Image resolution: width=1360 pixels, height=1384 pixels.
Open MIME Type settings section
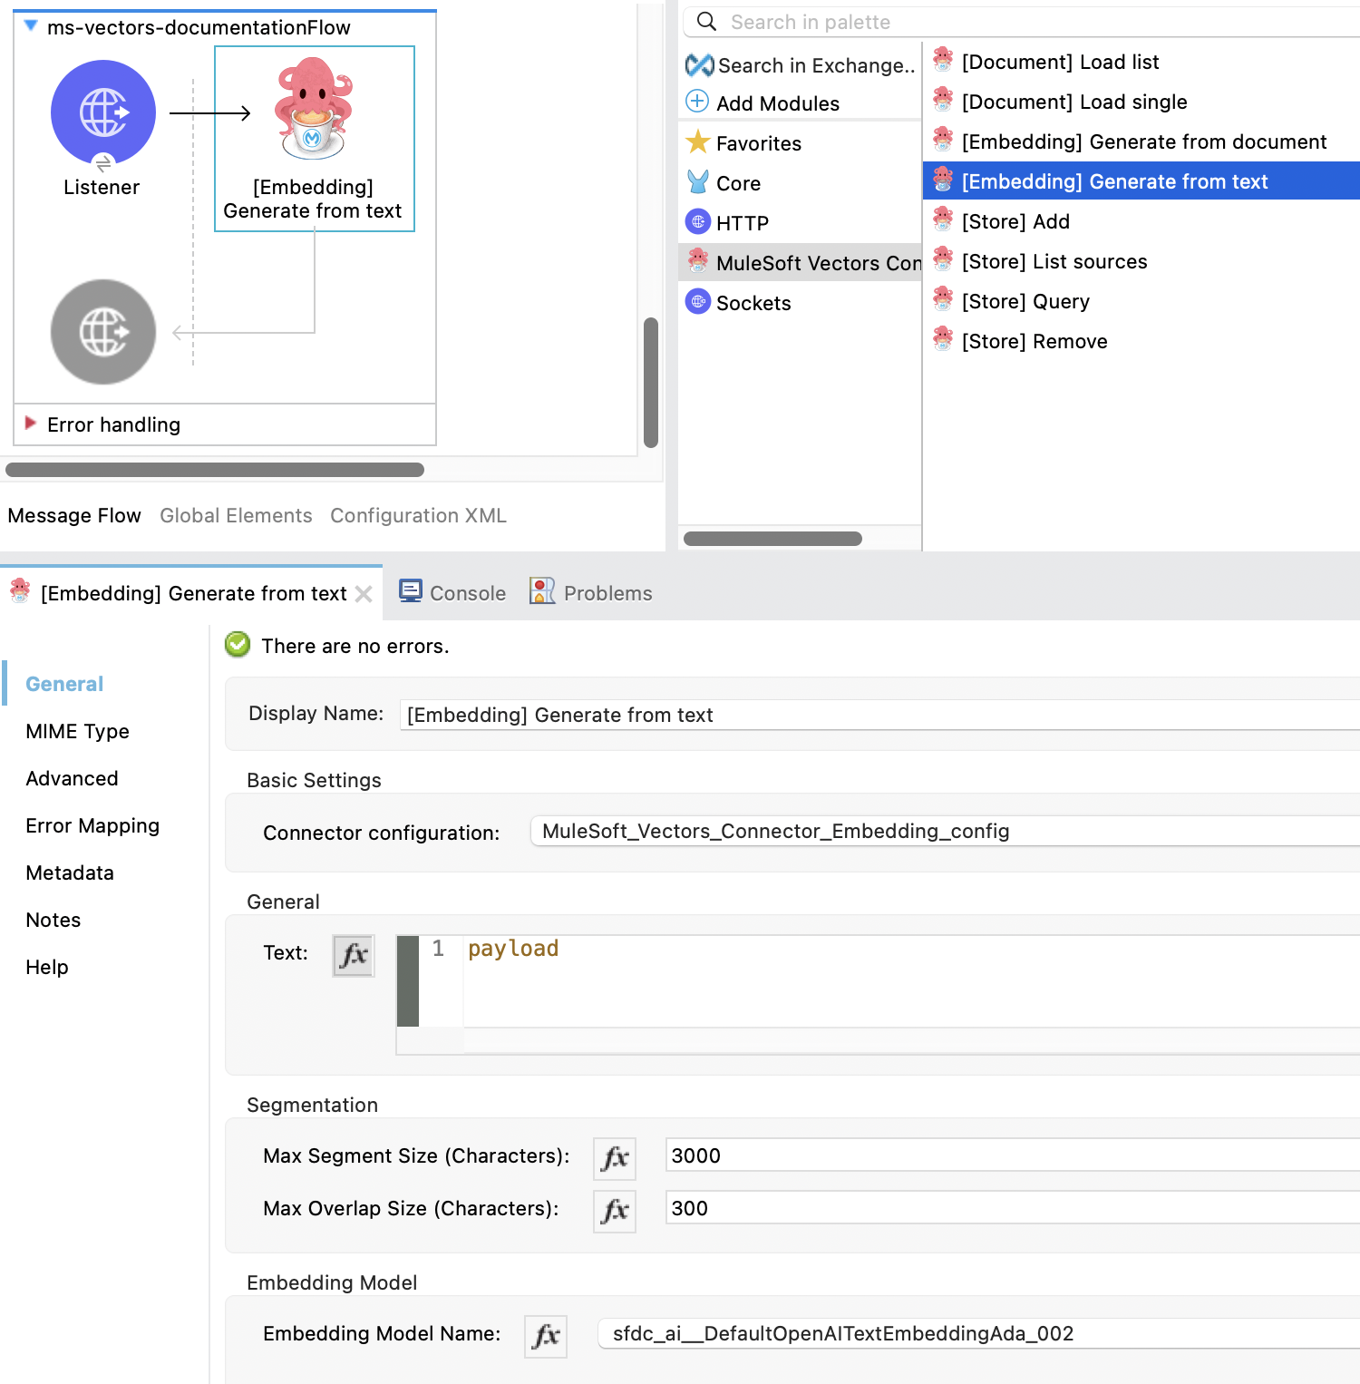click(77, 731)
